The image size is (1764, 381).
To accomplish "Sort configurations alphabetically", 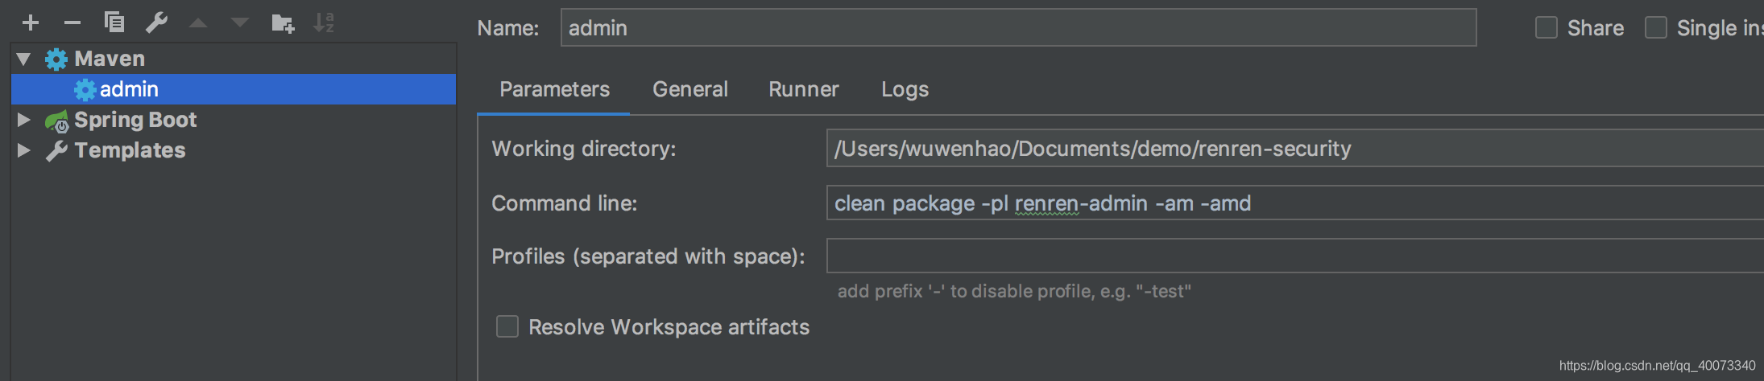I will click(x=324, y=23).
